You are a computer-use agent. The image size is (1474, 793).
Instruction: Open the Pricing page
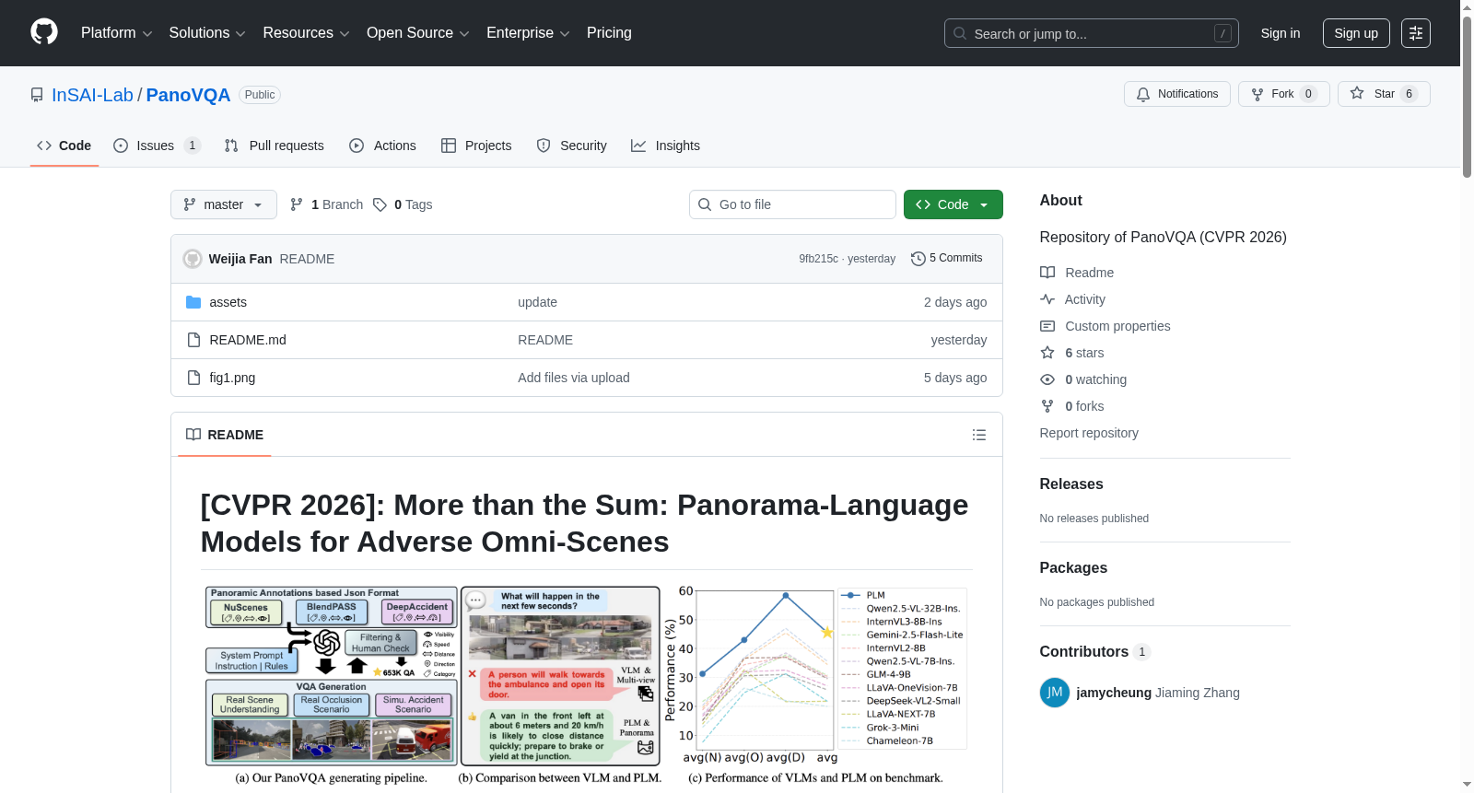coord(609,33)
